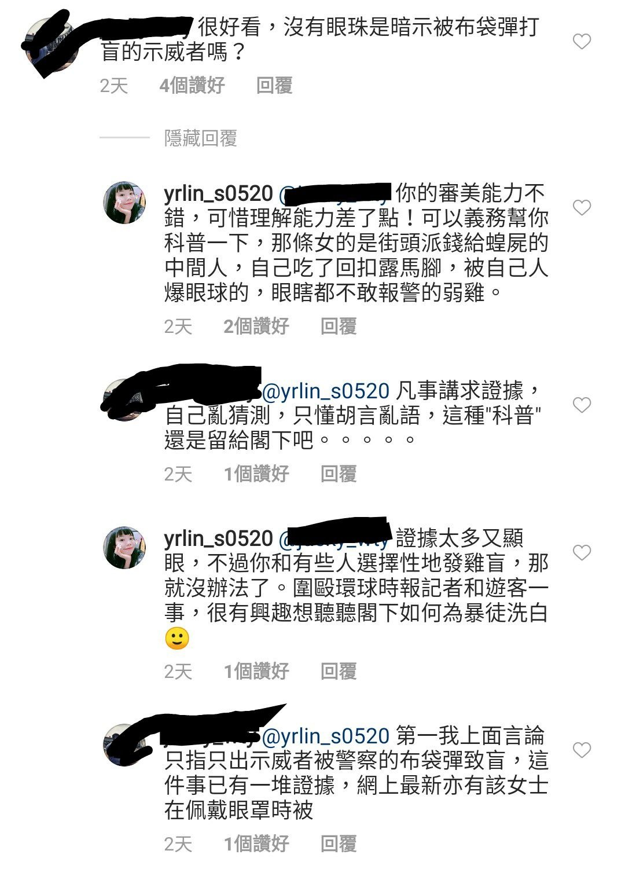Screen dimensions: 625x891
Task: Click 回覆 under yrlin_s0520's first reply
Action: pyautogui.click(x=339, y=327)
